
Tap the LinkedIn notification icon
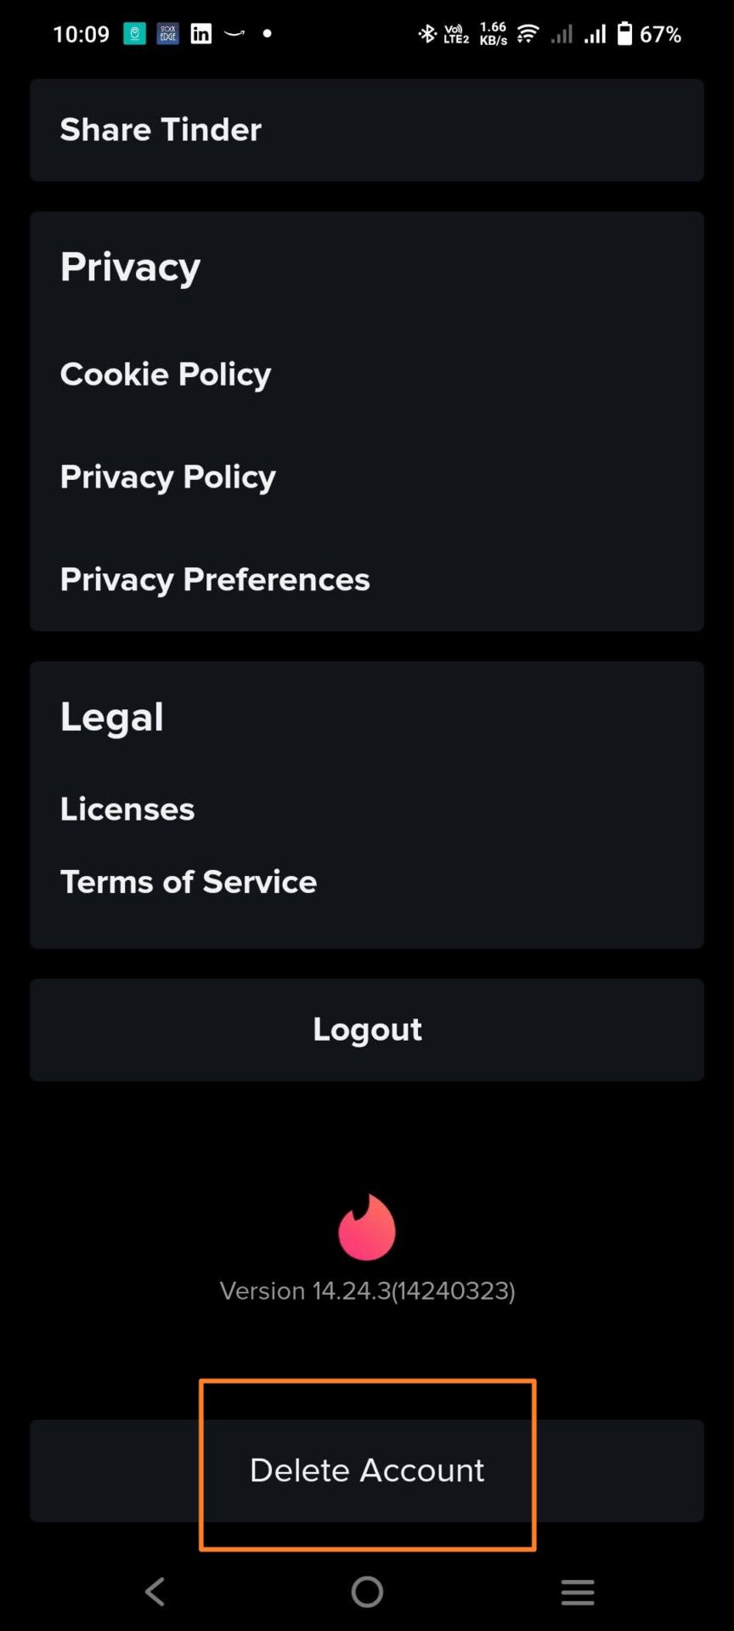(x=201, y=34)
